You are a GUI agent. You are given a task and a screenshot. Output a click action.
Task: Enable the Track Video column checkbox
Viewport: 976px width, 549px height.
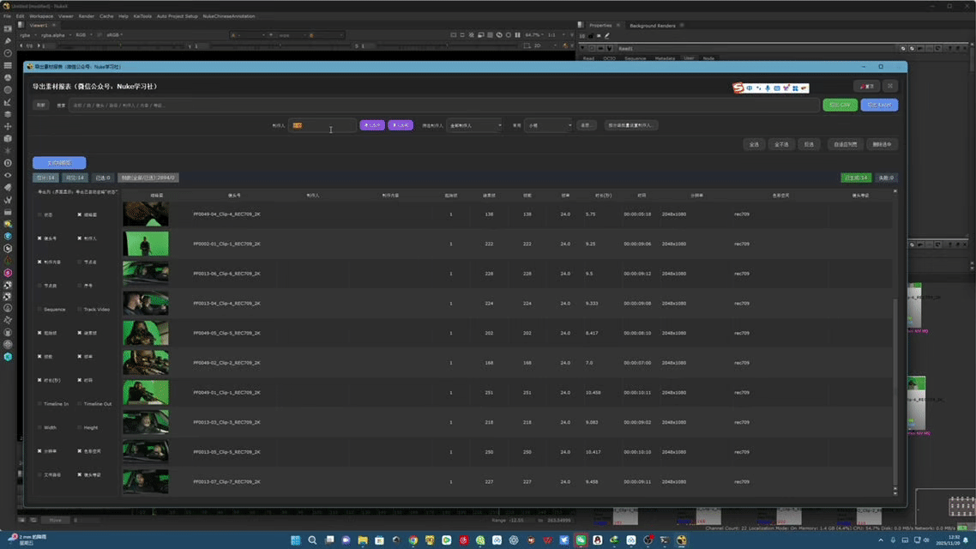(x=80, y=310)
